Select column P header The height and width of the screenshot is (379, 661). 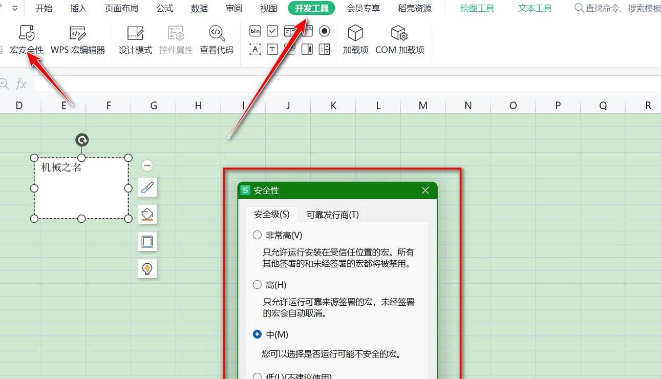click(x=558, y=106)
